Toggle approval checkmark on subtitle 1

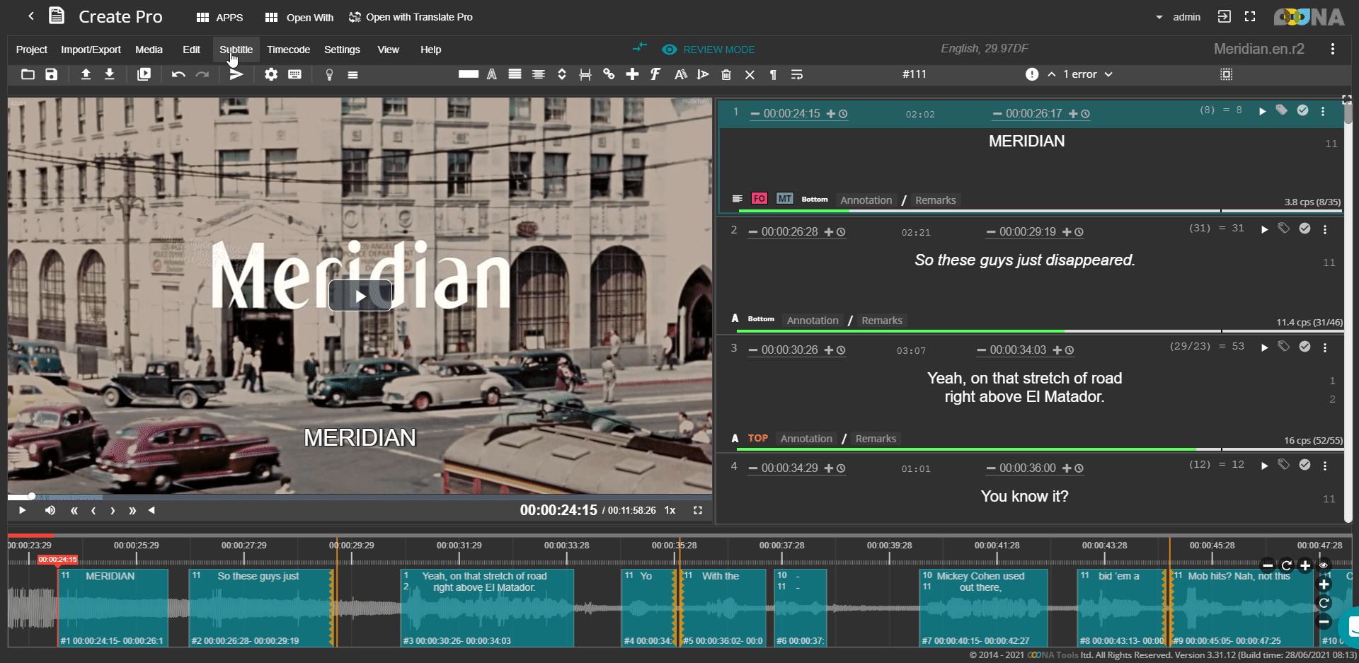[x=1302, y=110]
